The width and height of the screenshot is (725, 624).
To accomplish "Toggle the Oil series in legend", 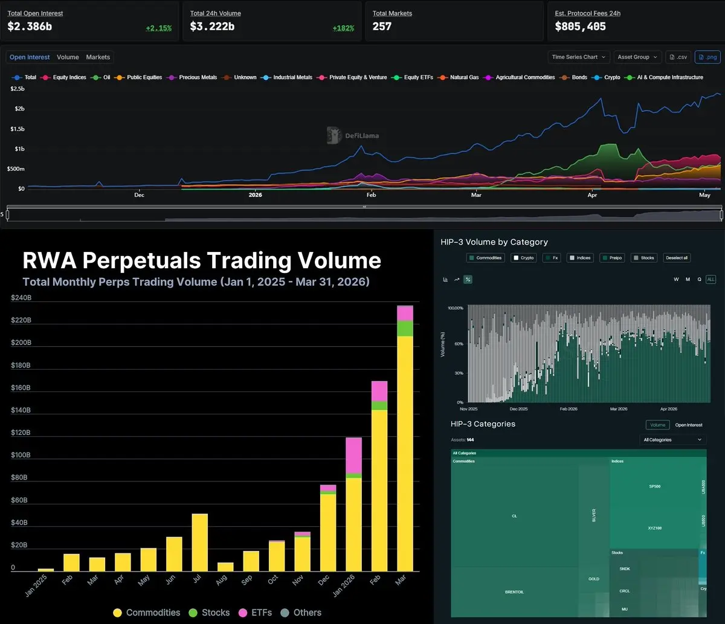I will [x=101, y=77].
